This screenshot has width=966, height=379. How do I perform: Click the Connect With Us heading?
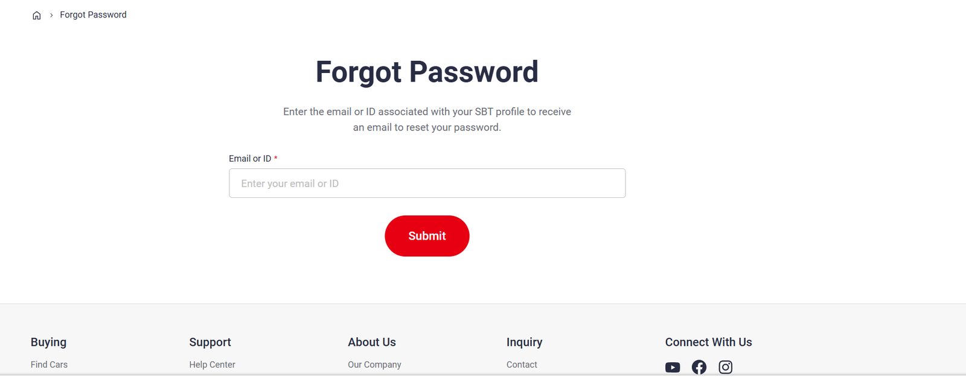tap(708, 342)
